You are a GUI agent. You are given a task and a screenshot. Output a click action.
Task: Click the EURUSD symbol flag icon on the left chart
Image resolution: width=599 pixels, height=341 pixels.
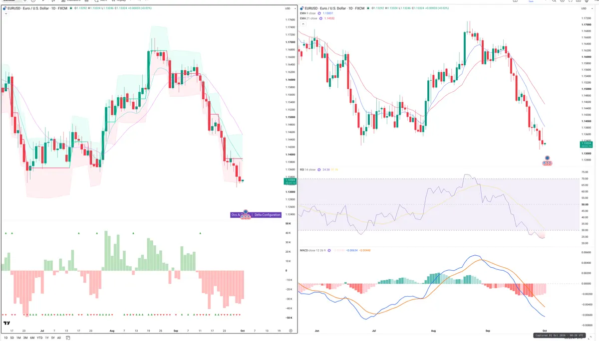[4, 8]
